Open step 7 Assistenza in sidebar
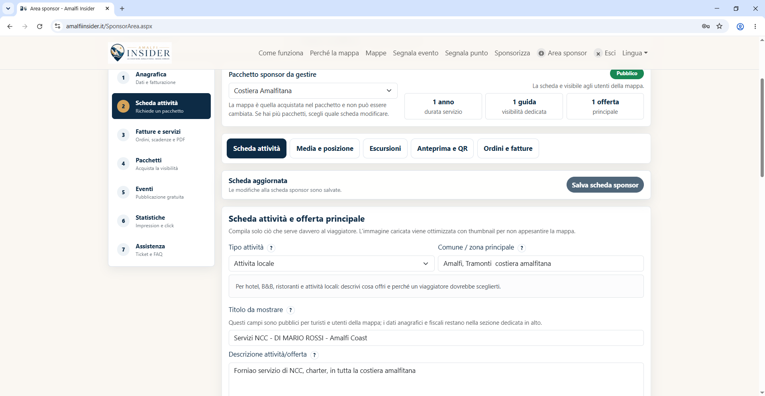 pyautogui.click(x=161, y=250)
